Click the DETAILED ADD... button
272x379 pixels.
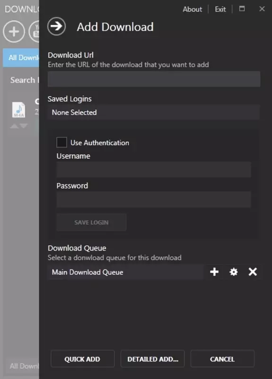tap(152, 359)
